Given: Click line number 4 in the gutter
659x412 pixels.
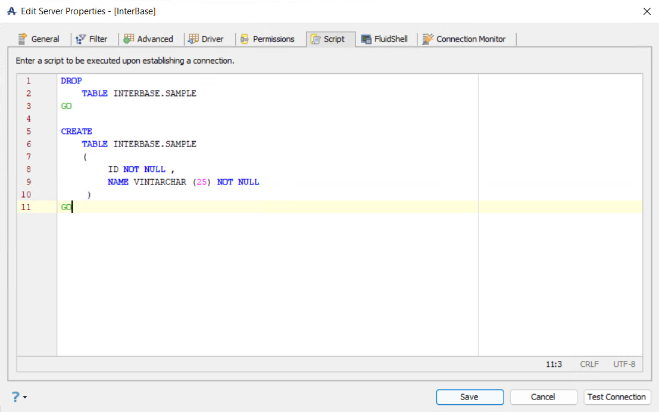Looking at the screenshot, I should [x=29, y=118].
